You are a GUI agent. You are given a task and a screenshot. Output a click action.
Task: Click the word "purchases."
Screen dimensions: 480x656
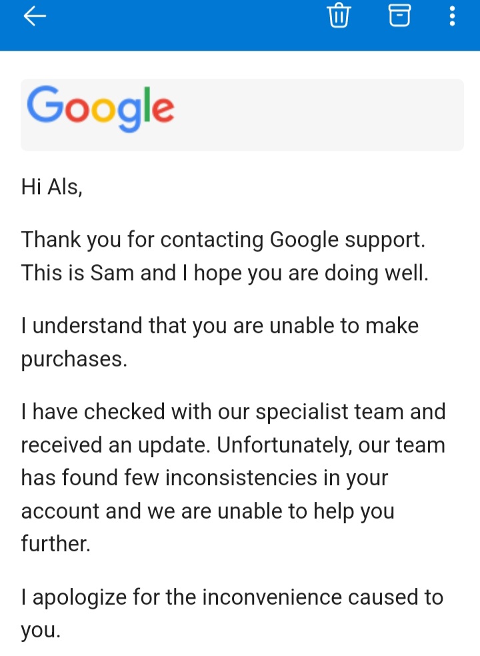tap(73, 360)
